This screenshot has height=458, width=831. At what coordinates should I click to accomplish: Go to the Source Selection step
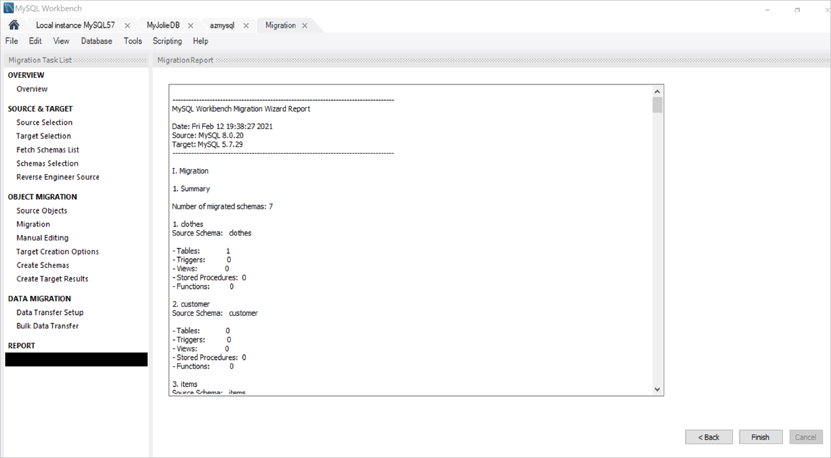click(x=44, y=122)
